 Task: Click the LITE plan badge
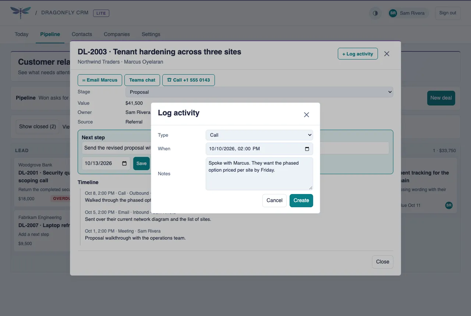point(101,13)
